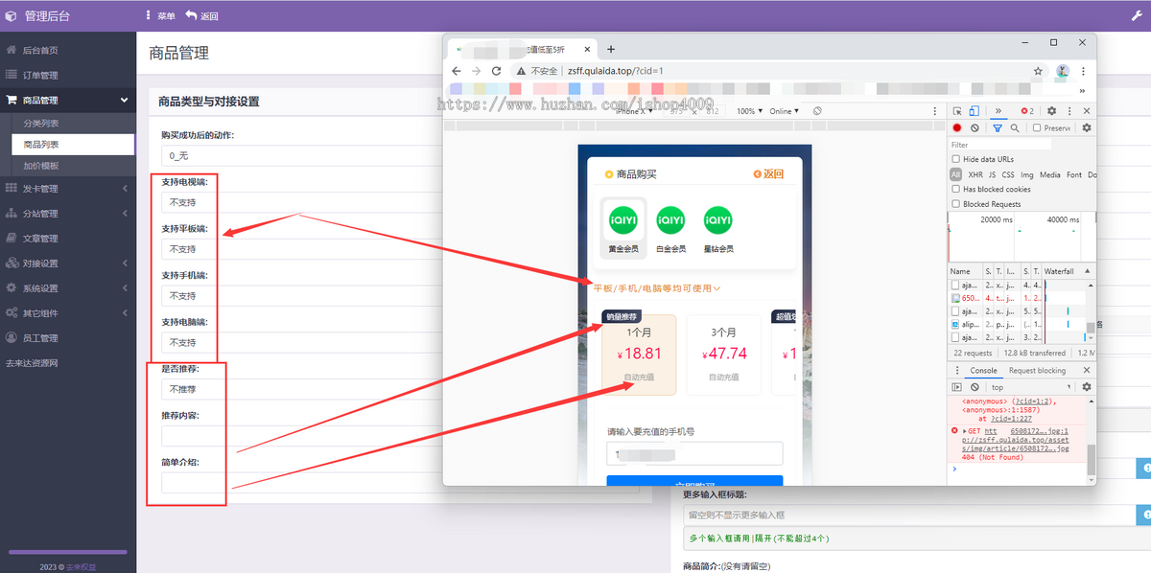Click the 返回 back arrow in admin header
Viewport: 1151px width, 573px height.
pyautogui.click(x=202, y=16)
